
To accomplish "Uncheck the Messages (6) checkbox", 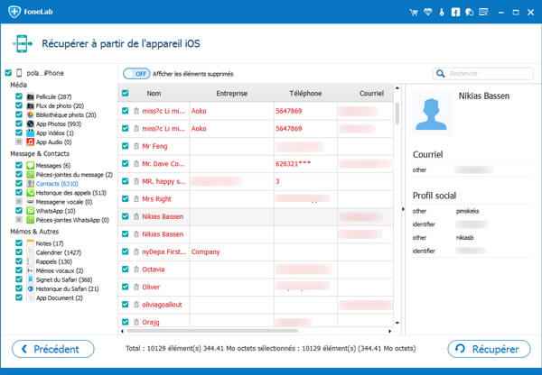I will 19,165.
